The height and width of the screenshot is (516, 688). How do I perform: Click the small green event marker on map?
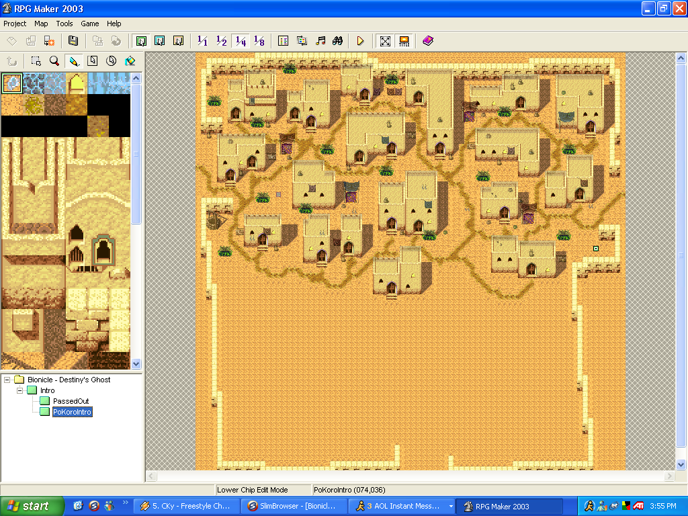click(596, 249)
